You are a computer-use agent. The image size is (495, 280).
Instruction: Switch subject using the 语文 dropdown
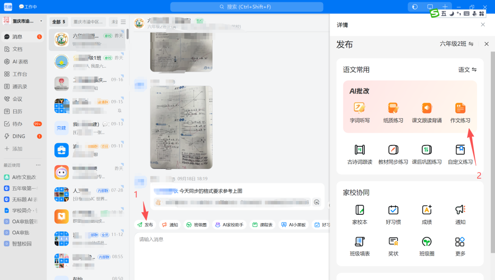tap(467, 69)
